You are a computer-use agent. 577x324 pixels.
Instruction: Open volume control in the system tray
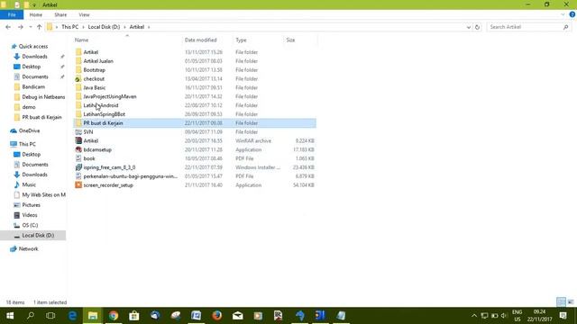(504, 316)
